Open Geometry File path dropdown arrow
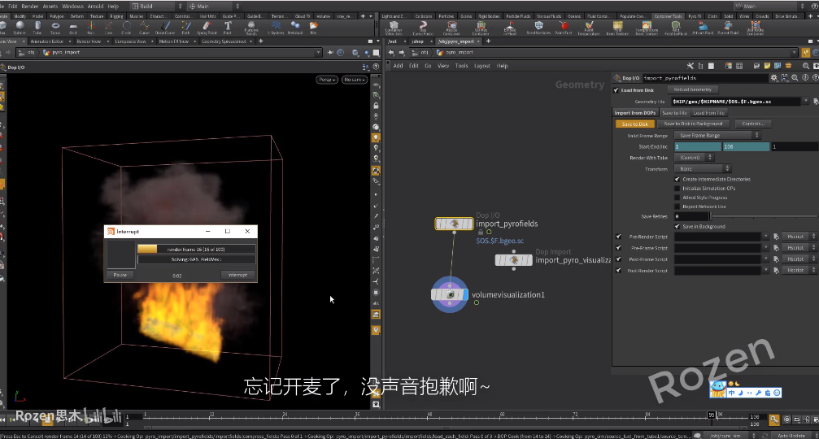This screenshot has height=439, width=819. [x=806, y=102]
